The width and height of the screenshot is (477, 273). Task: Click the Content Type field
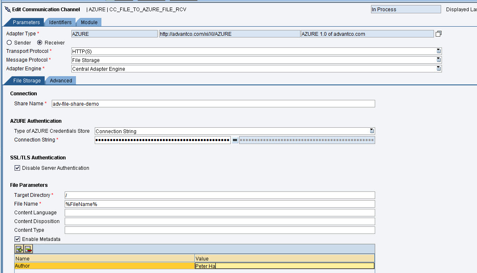[x=220, y=230]
